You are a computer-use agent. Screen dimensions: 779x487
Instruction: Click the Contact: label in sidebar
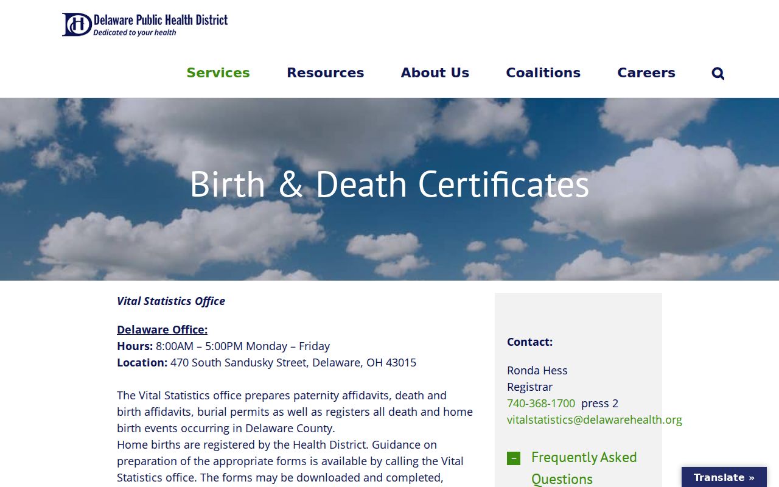[x=530, y=342]
